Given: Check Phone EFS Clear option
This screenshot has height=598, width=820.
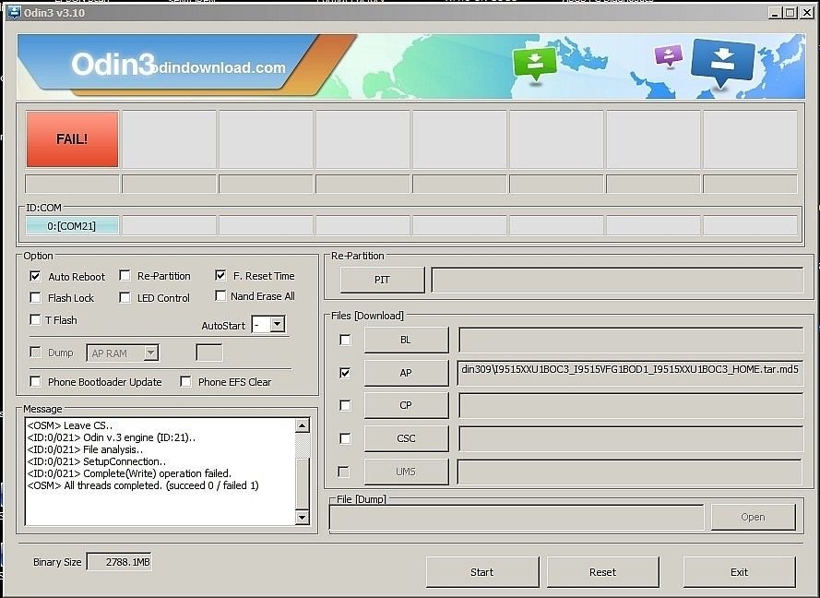Looking at the screenshot, I should [185, 381].
